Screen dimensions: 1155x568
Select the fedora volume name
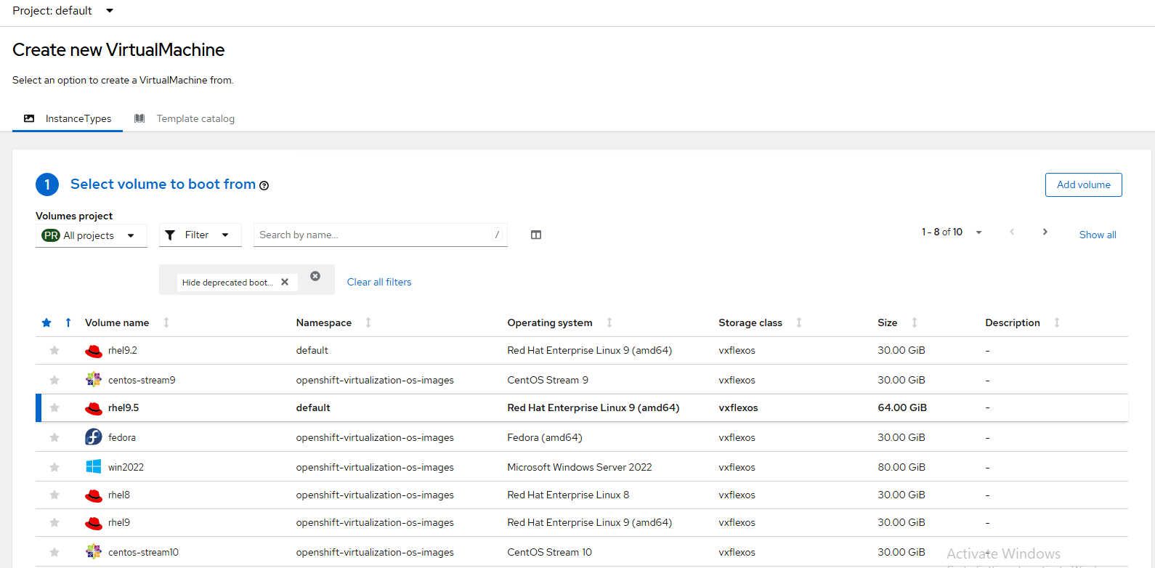(122, 437)
